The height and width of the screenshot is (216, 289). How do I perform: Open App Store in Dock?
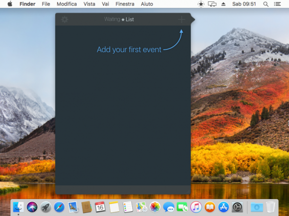(x=223, y=207)
